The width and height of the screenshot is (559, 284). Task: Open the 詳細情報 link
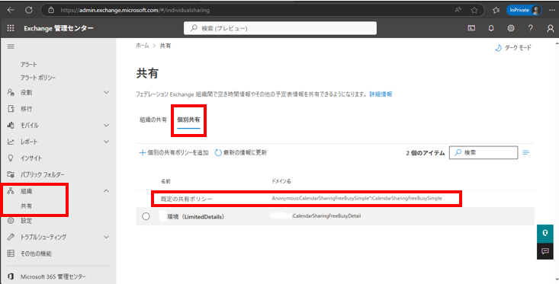point(381,94)
